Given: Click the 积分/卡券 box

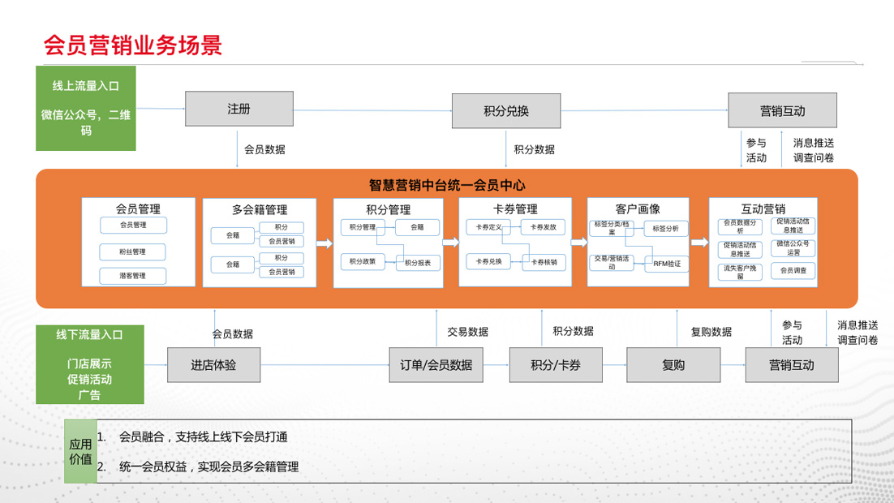Looking at the screenshot, I should pyautogui.click(x=556, y=365).
